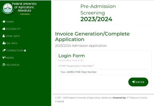Click the thumbs-up icon beside ELIGIBILITY

(x=4, y=29)
